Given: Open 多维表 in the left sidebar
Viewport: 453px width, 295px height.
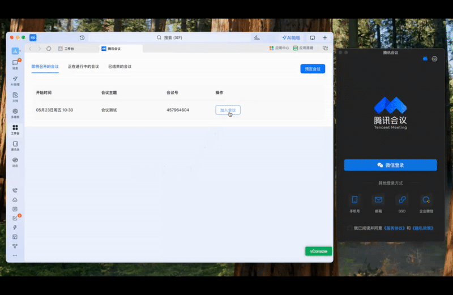Looking at the screenshot, I should pyautogui.click(x=15, y=113).
